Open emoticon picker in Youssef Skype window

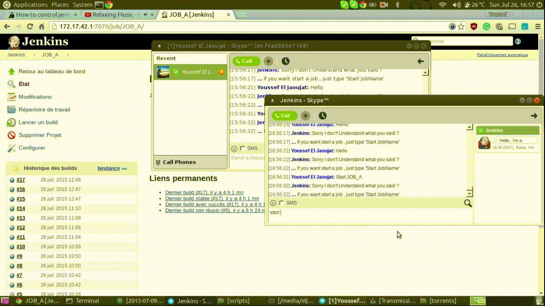pos(234,149)
